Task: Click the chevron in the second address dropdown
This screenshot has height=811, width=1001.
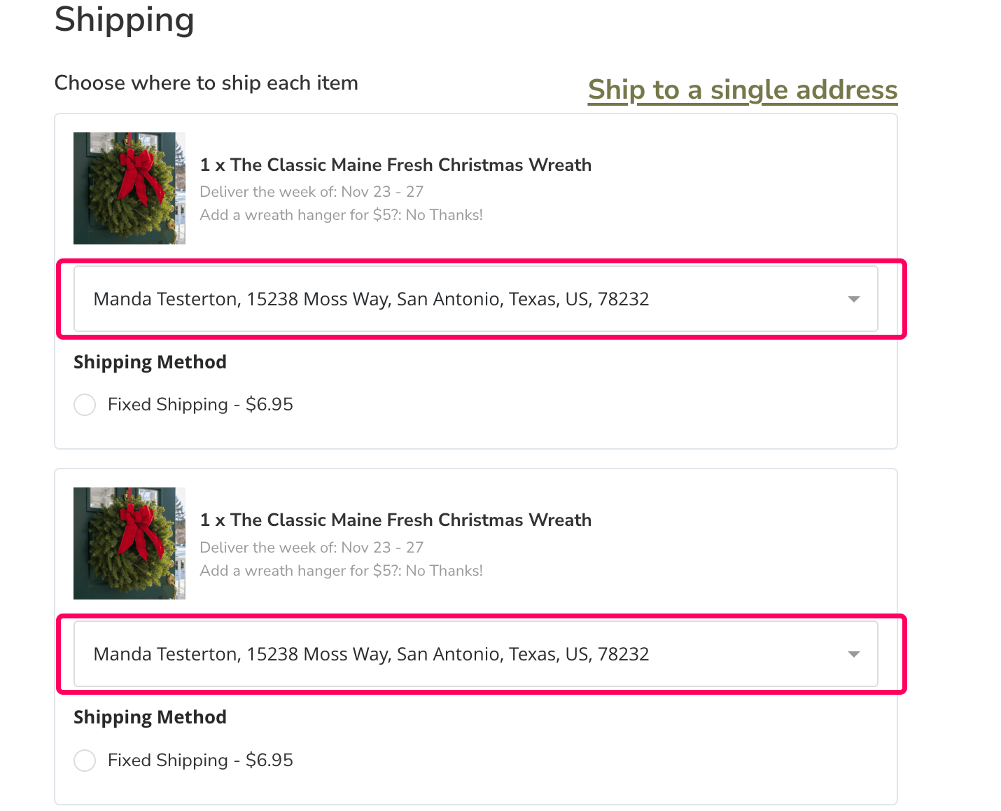Action: (853, 654)
